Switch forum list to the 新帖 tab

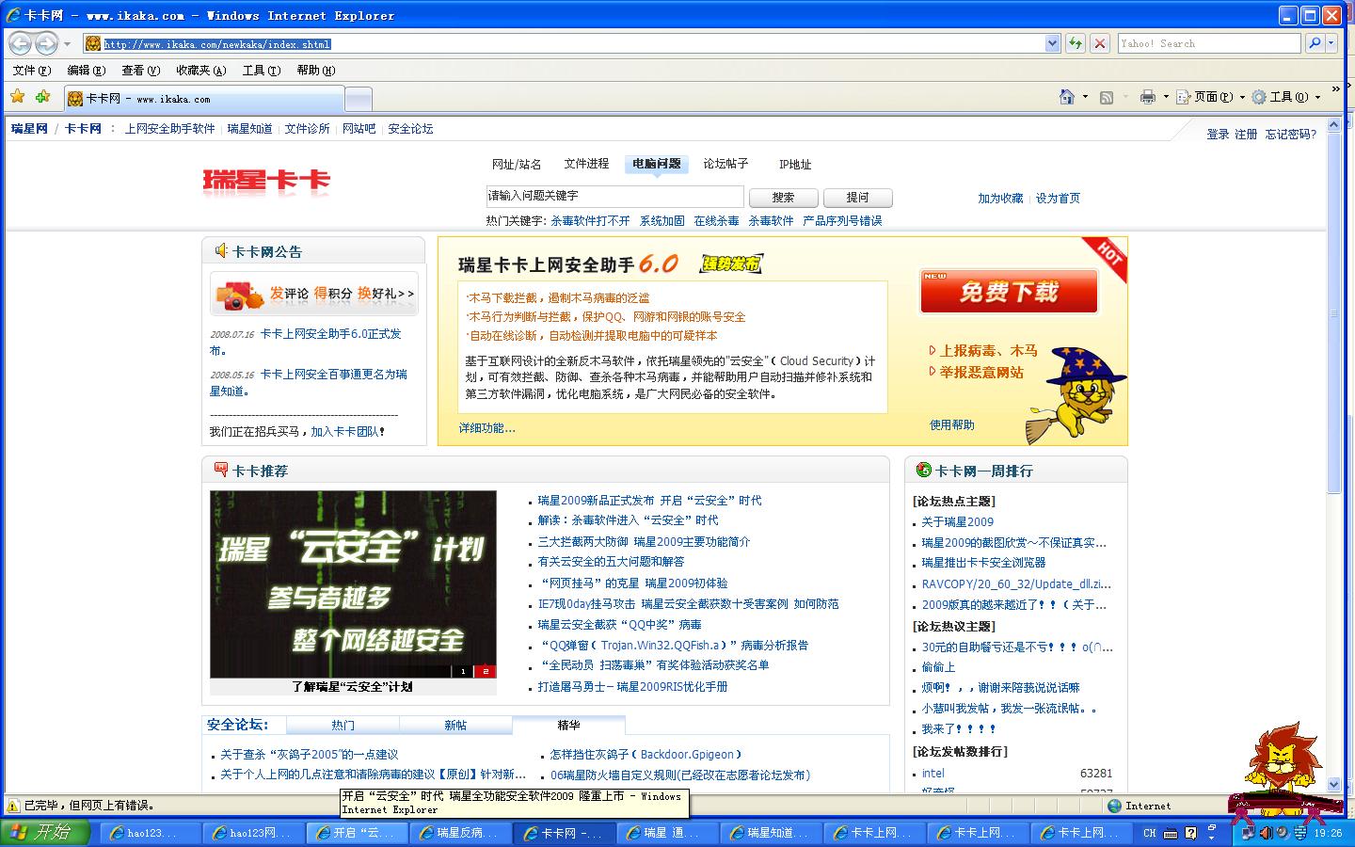pos(455,726)
